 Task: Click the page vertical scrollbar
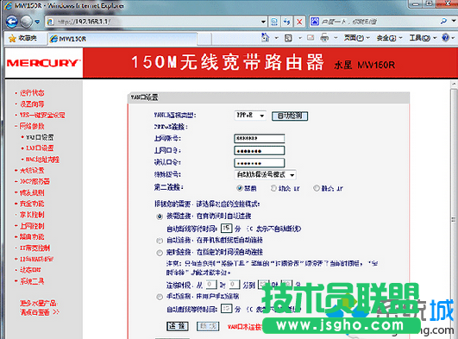pyautogui.click(x=454, y=210)
